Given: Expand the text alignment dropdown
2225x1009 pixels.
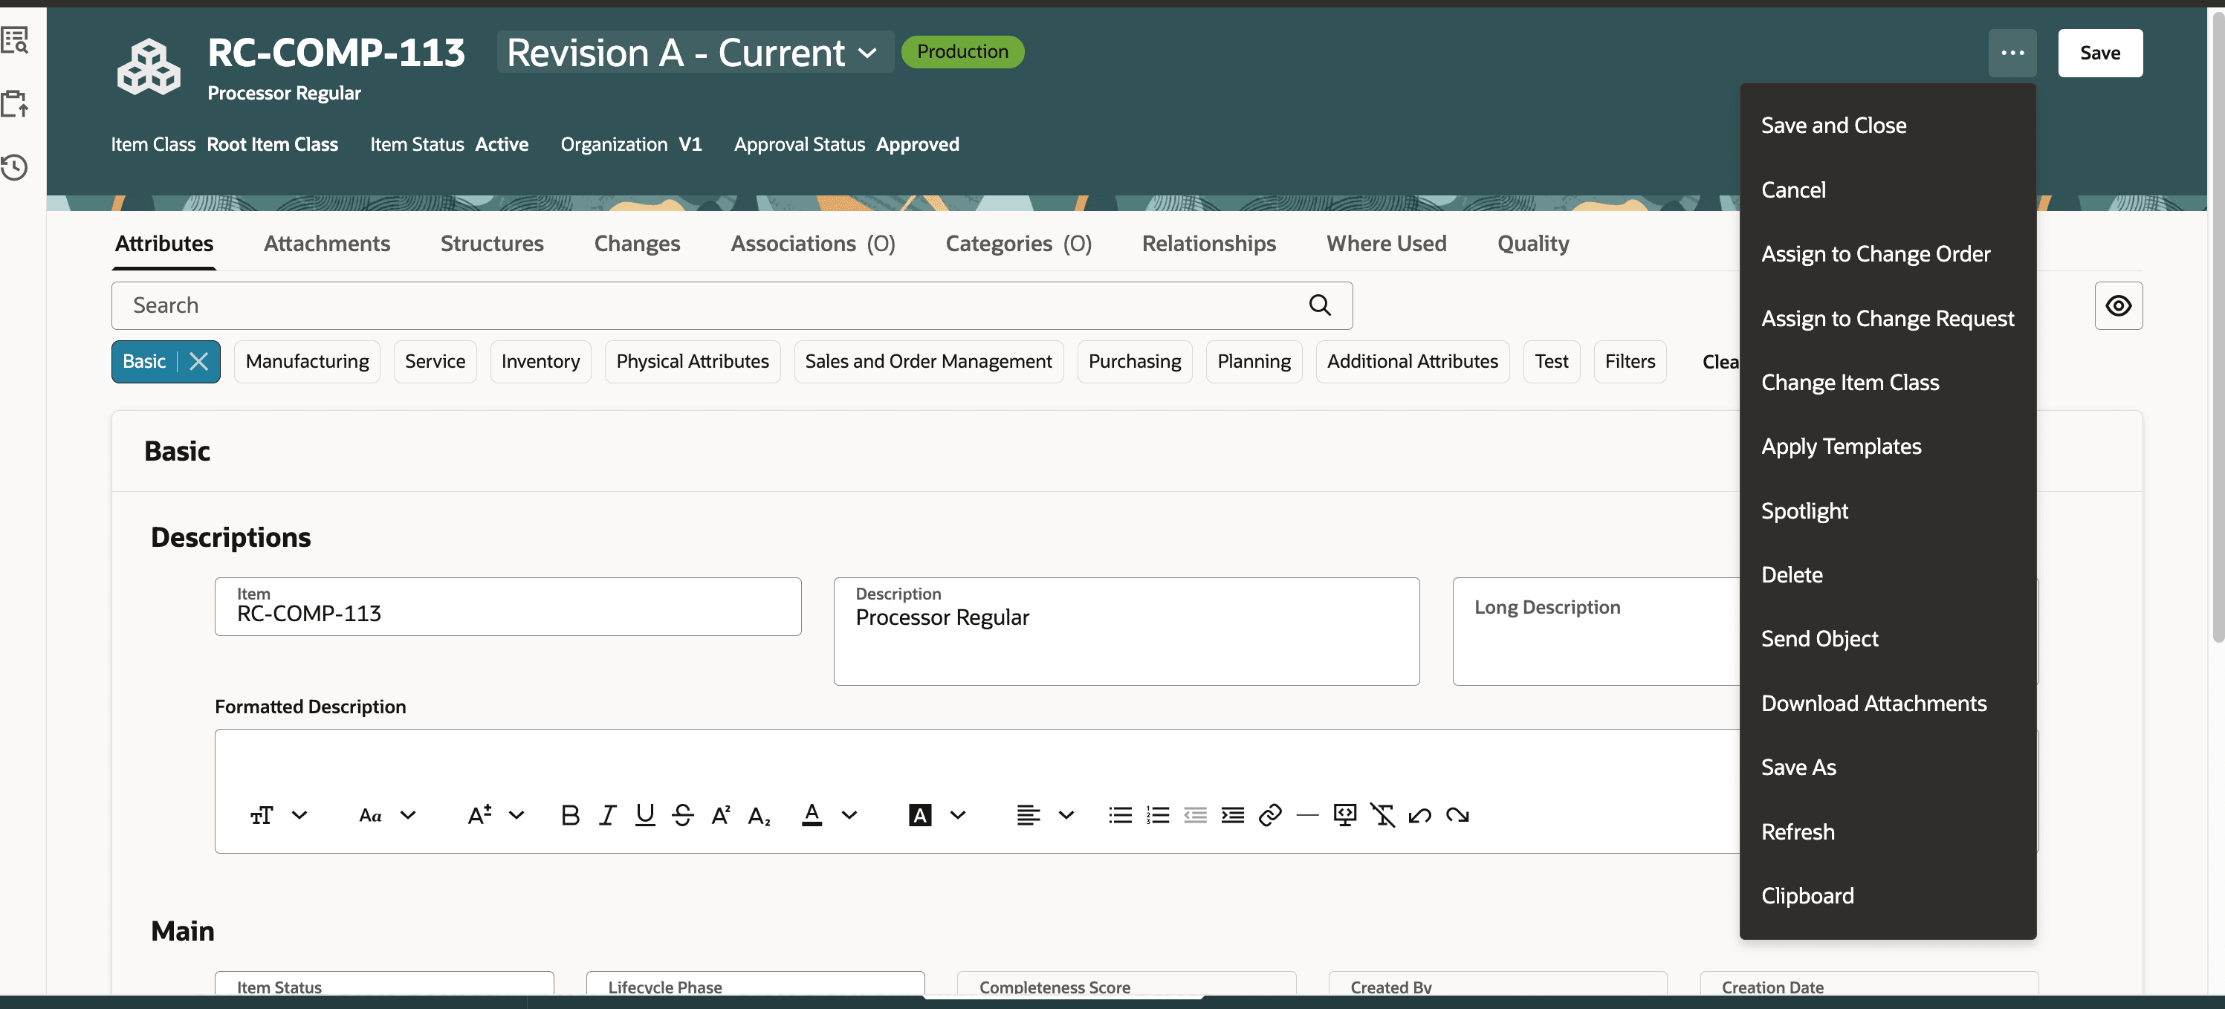Looking at the screenshot, I should [1066, 814].
